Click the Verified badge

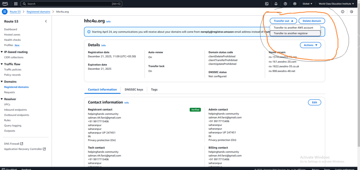click(195, 110)
